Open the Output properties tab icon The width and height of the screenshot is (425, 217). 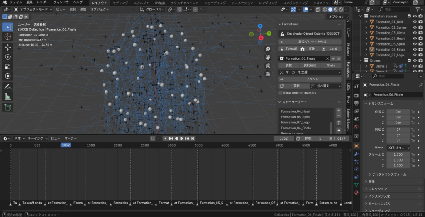point(357,104)
